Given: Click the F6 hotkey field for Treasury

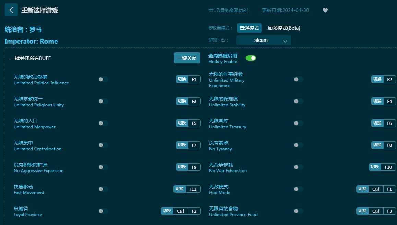Looking at the screenshot, I should point(389,123).
